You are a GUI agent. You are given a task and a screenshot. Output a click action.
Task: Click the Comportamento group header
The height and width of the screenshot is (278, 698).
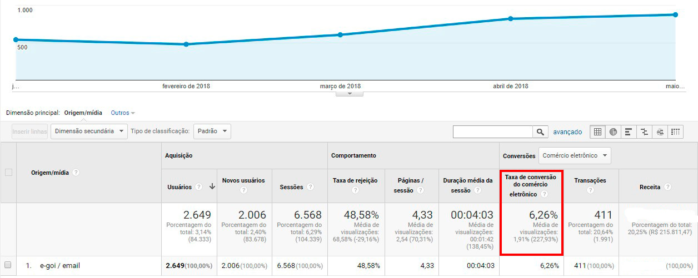pos(353,156)
